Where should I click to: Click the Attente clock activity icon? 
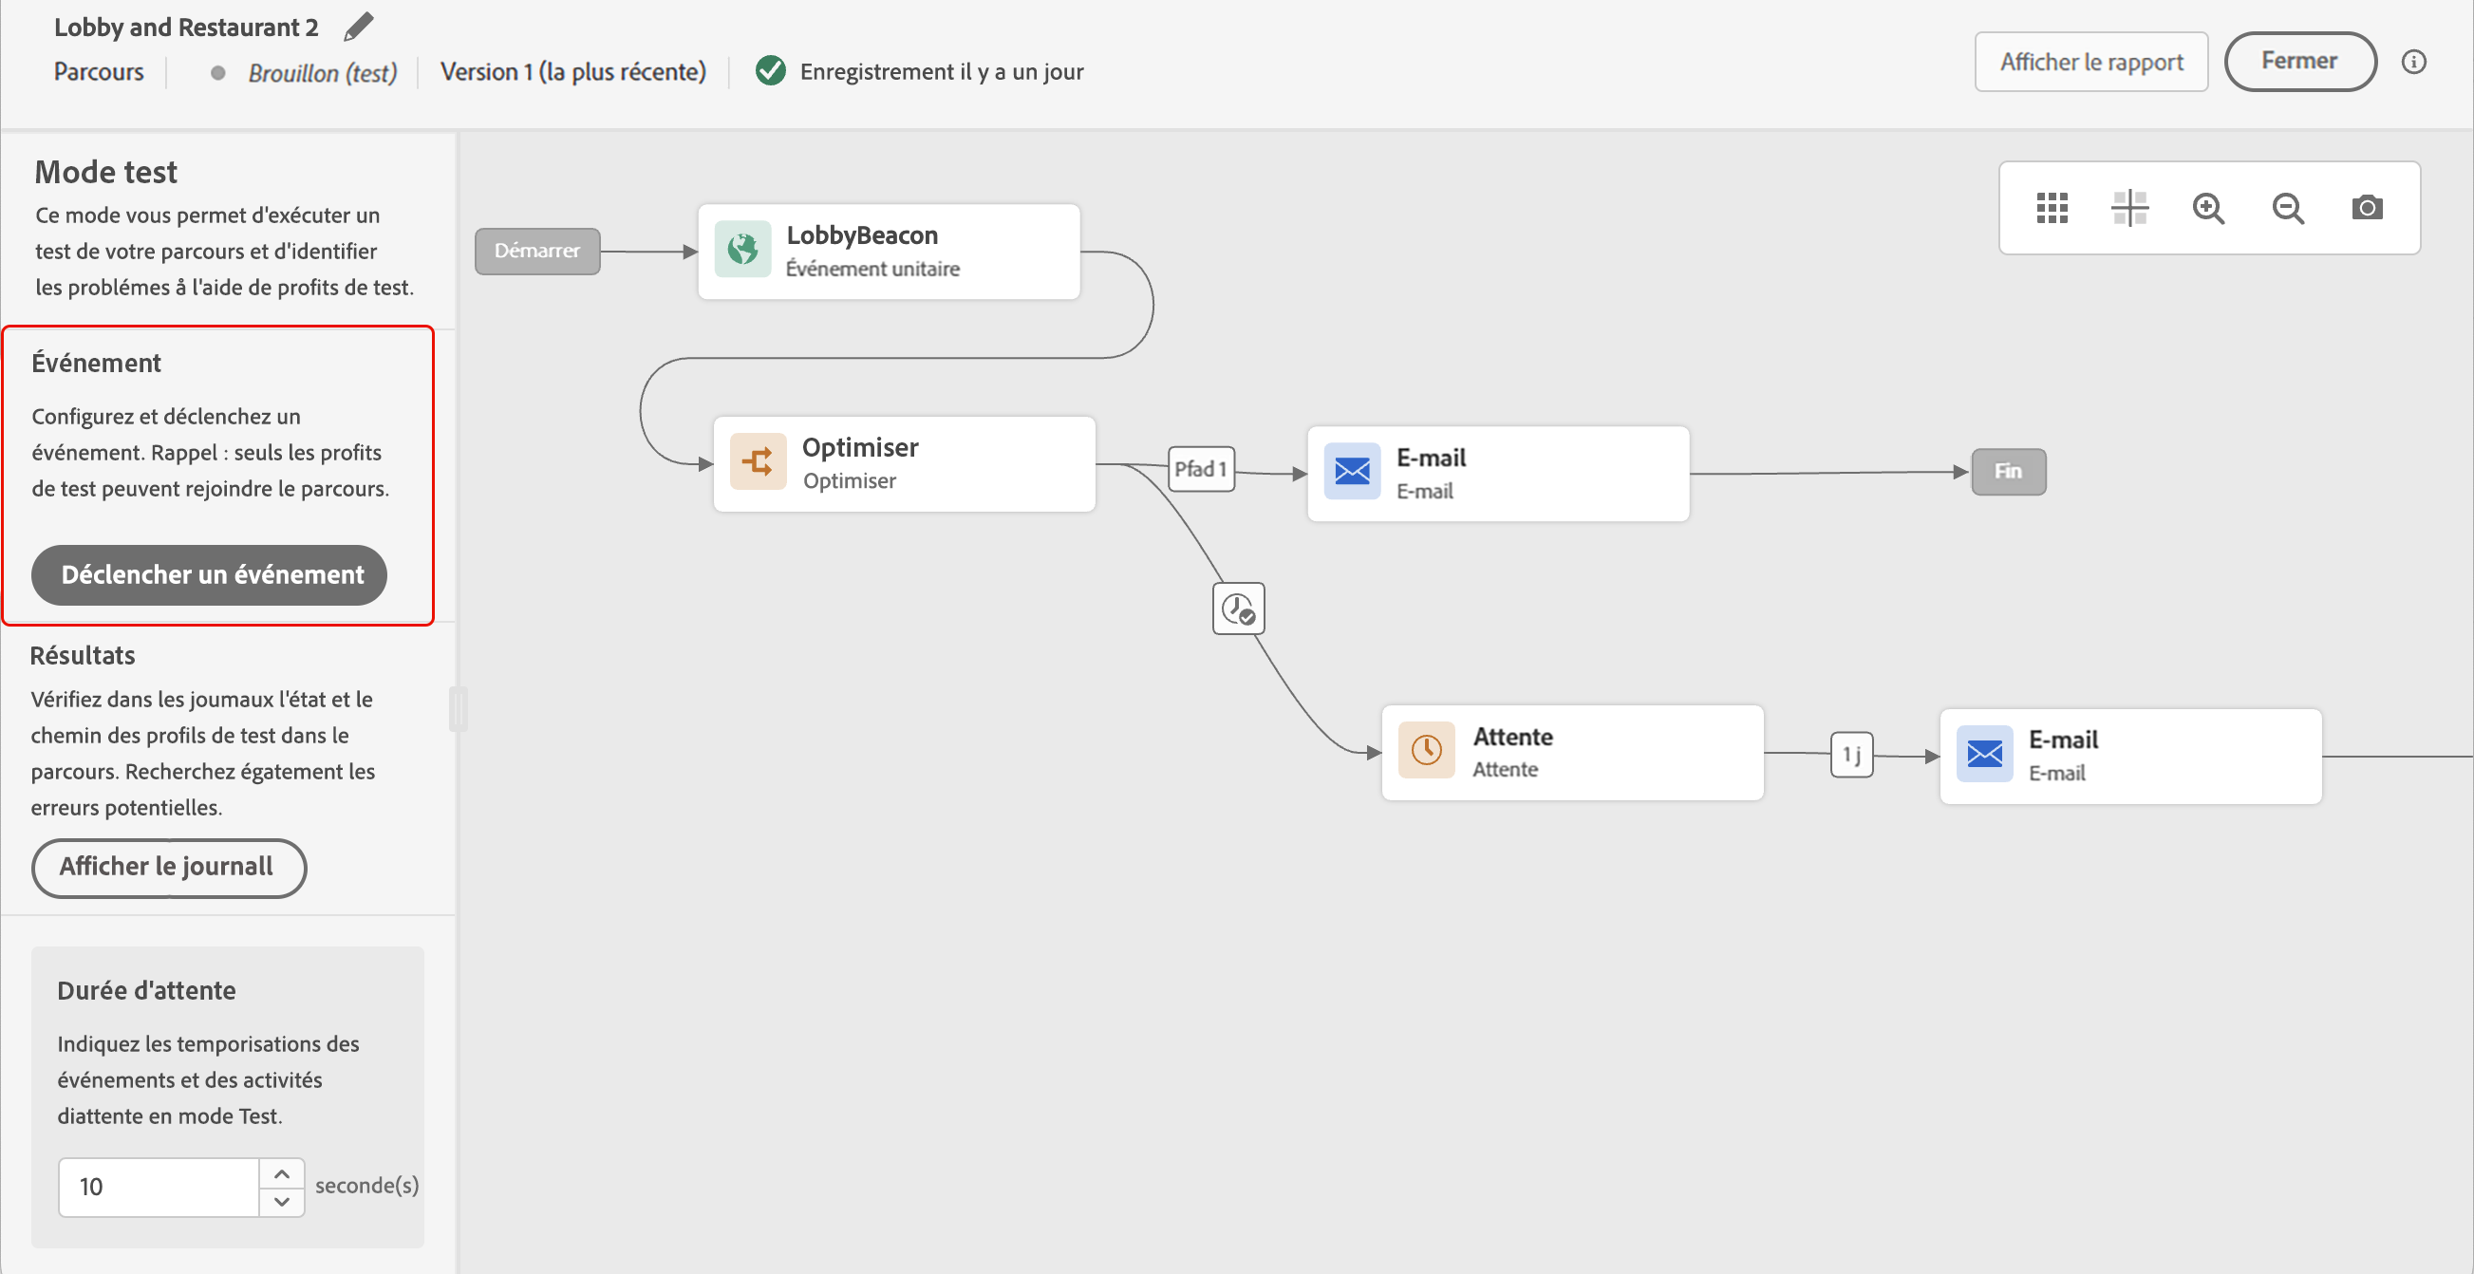tap(1426, 750)
